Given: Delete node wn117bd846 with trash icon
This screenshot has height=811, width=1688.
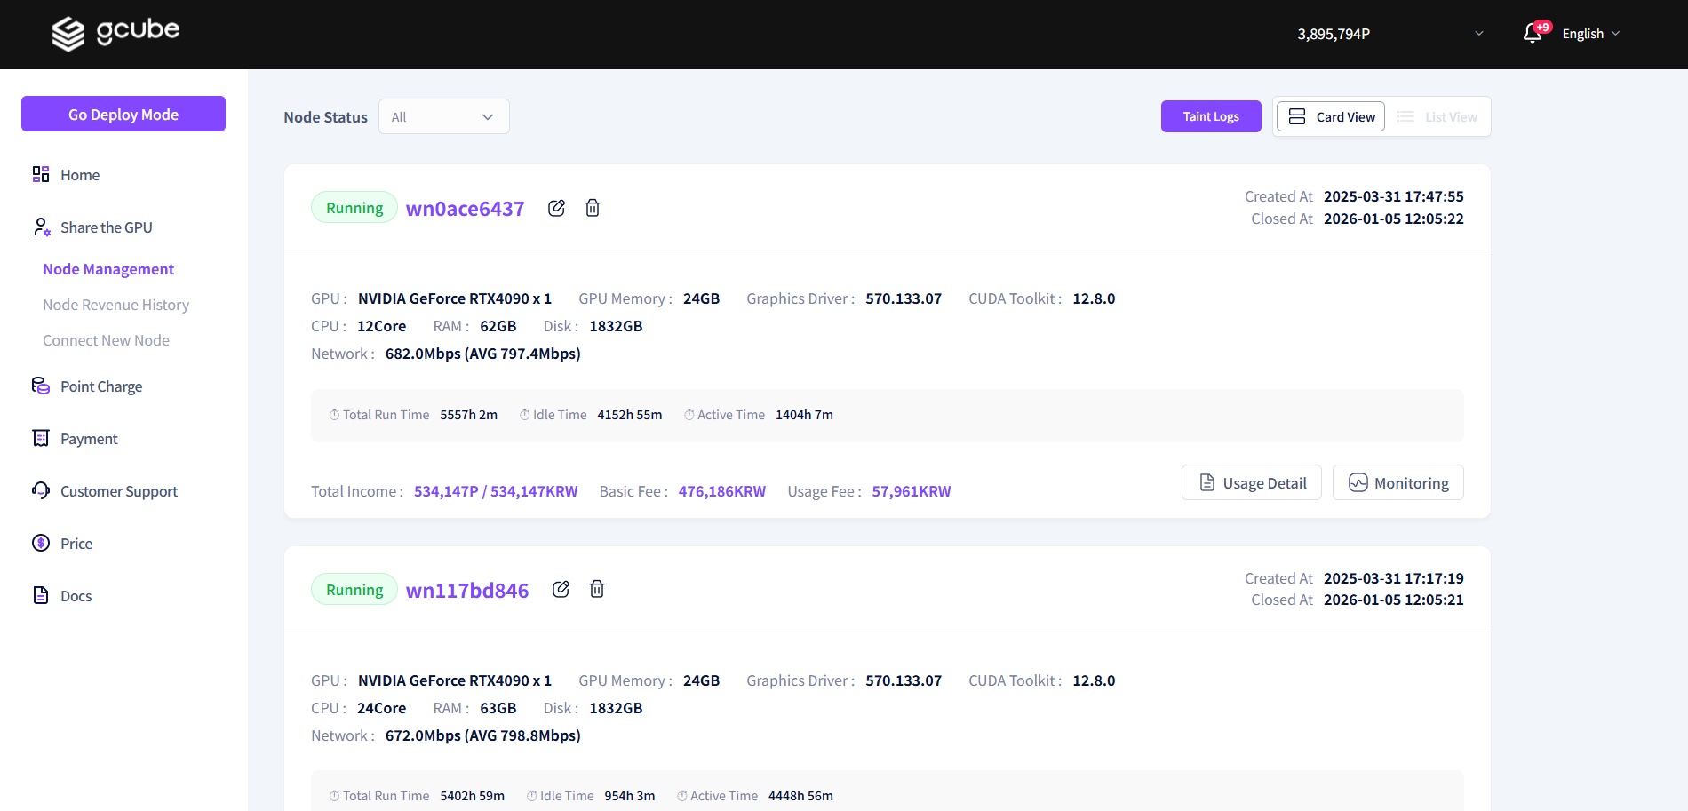Looking at the screenshot, I should (x=597, y=589).
